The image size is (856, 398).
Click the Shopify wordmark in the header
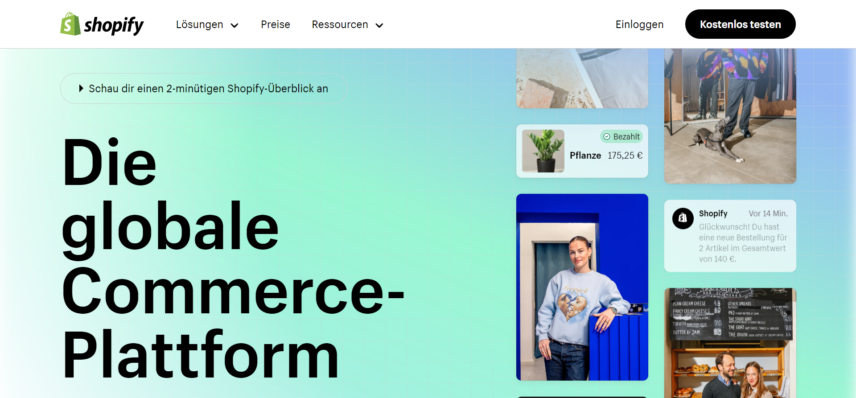(114, 25)
